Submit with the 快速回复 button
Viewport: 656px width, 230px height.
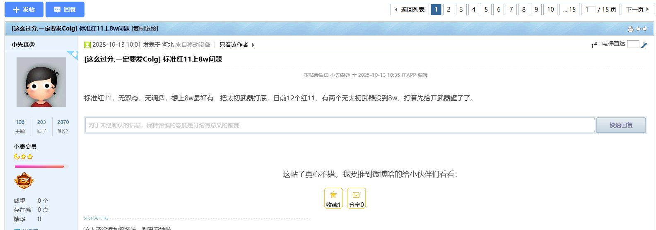621,125
